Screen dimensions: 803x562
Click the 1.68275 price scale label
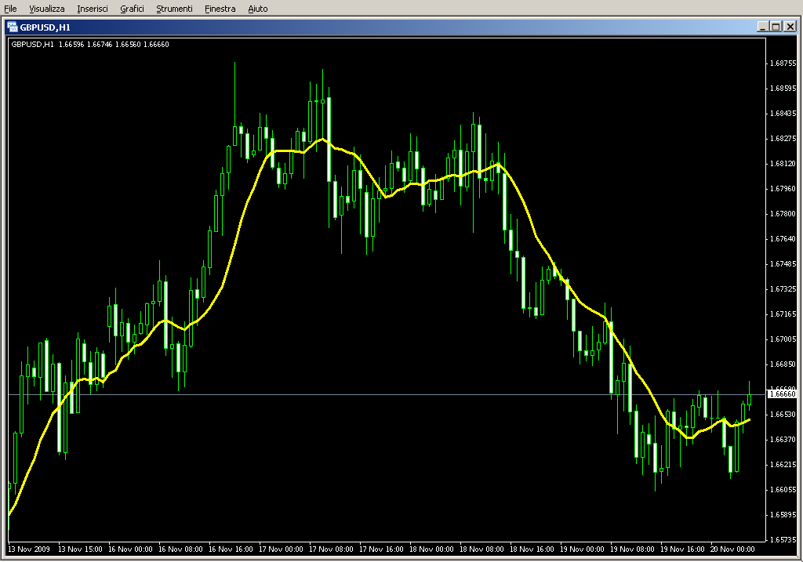click(x=783, y=139)
